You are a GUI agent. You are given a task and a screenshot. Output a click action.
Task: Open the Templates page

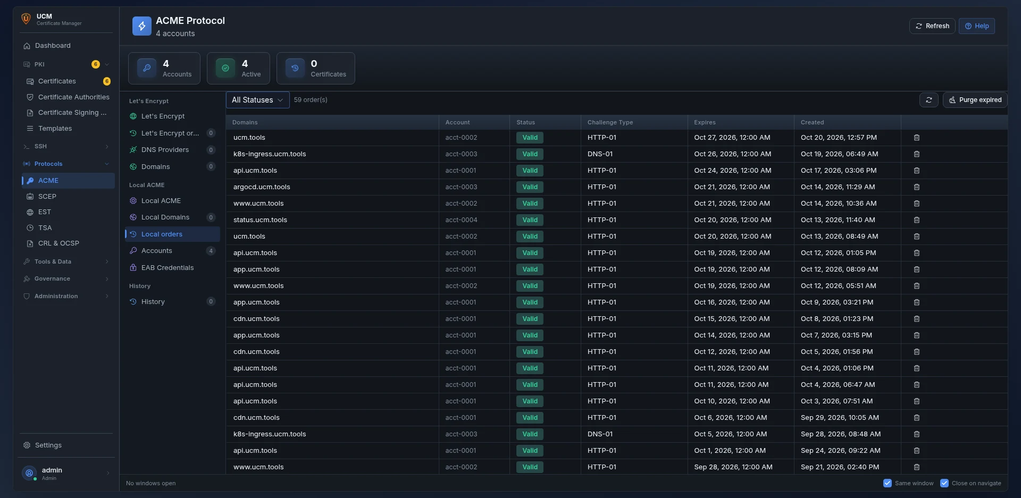click(x=68, y=129)
